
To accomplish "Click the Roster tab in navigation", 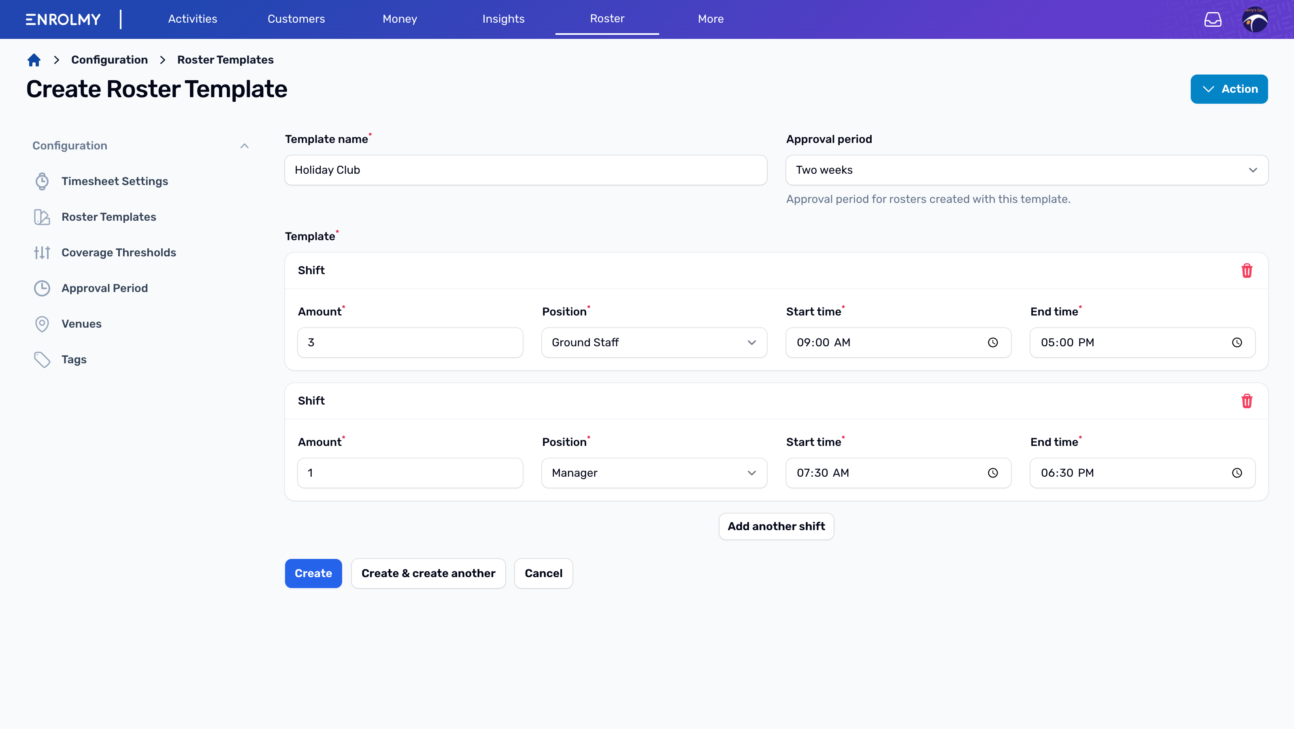I will click(x=607, y=19).
